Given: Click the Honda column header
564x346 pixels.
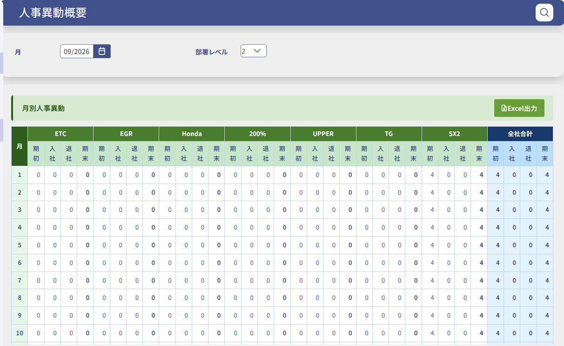Looking at the screenshot, I should tap(192, 134).
